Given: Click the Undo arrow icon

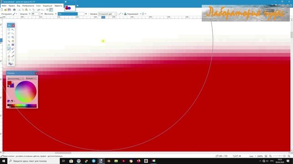Looking at the screenshot, I should [38, 10].
